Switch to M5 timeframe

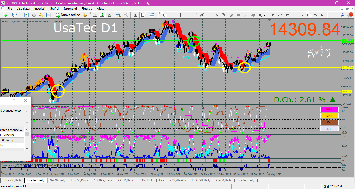(x=272, y=15)
